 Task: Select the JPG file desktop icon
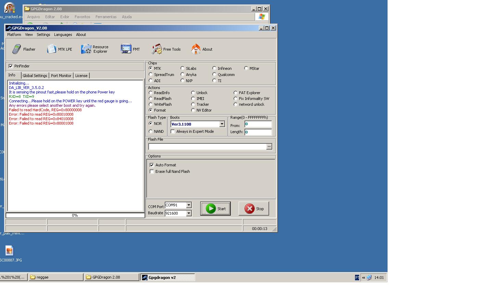(9, 254)
